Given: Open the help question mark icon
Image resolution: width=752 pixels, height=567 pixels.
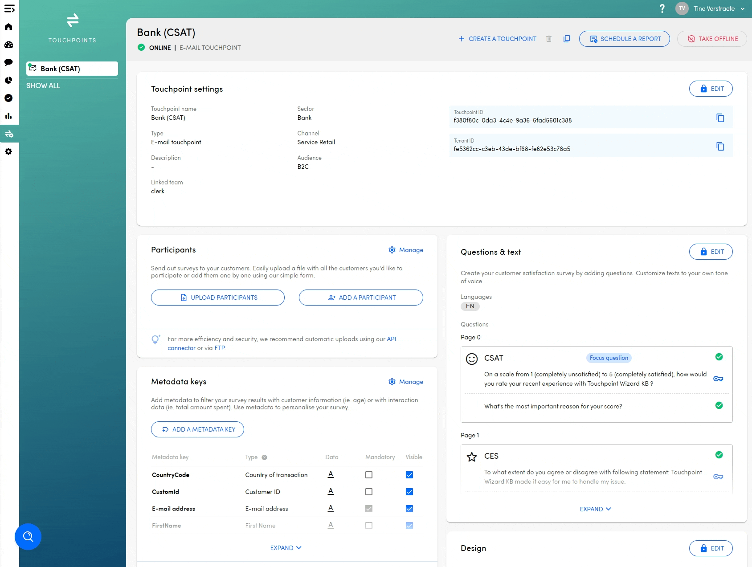Looking at the screenshot, I should pos(662,8).
